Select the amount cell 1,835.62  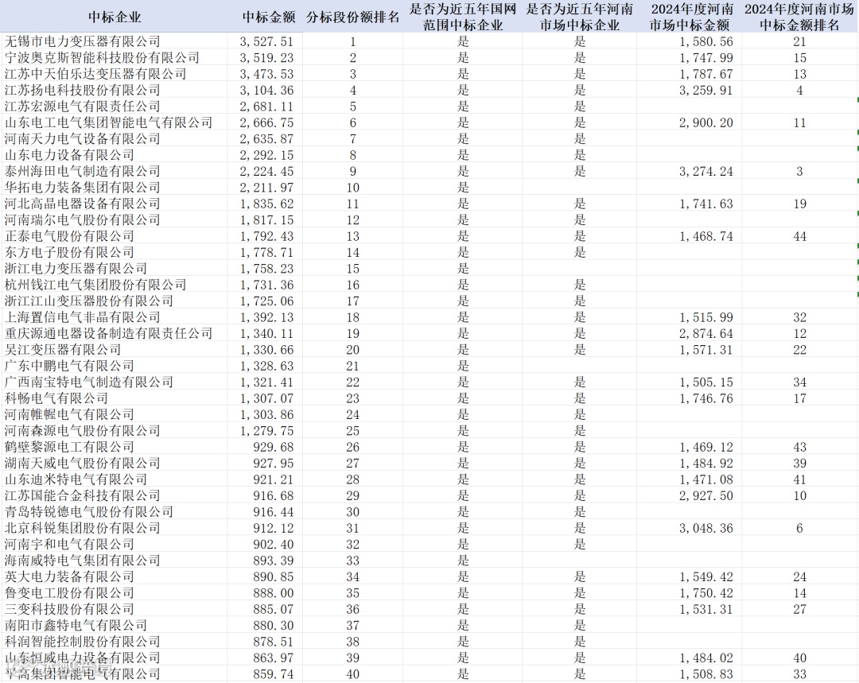pyautogui.click(x=266, y=204)
